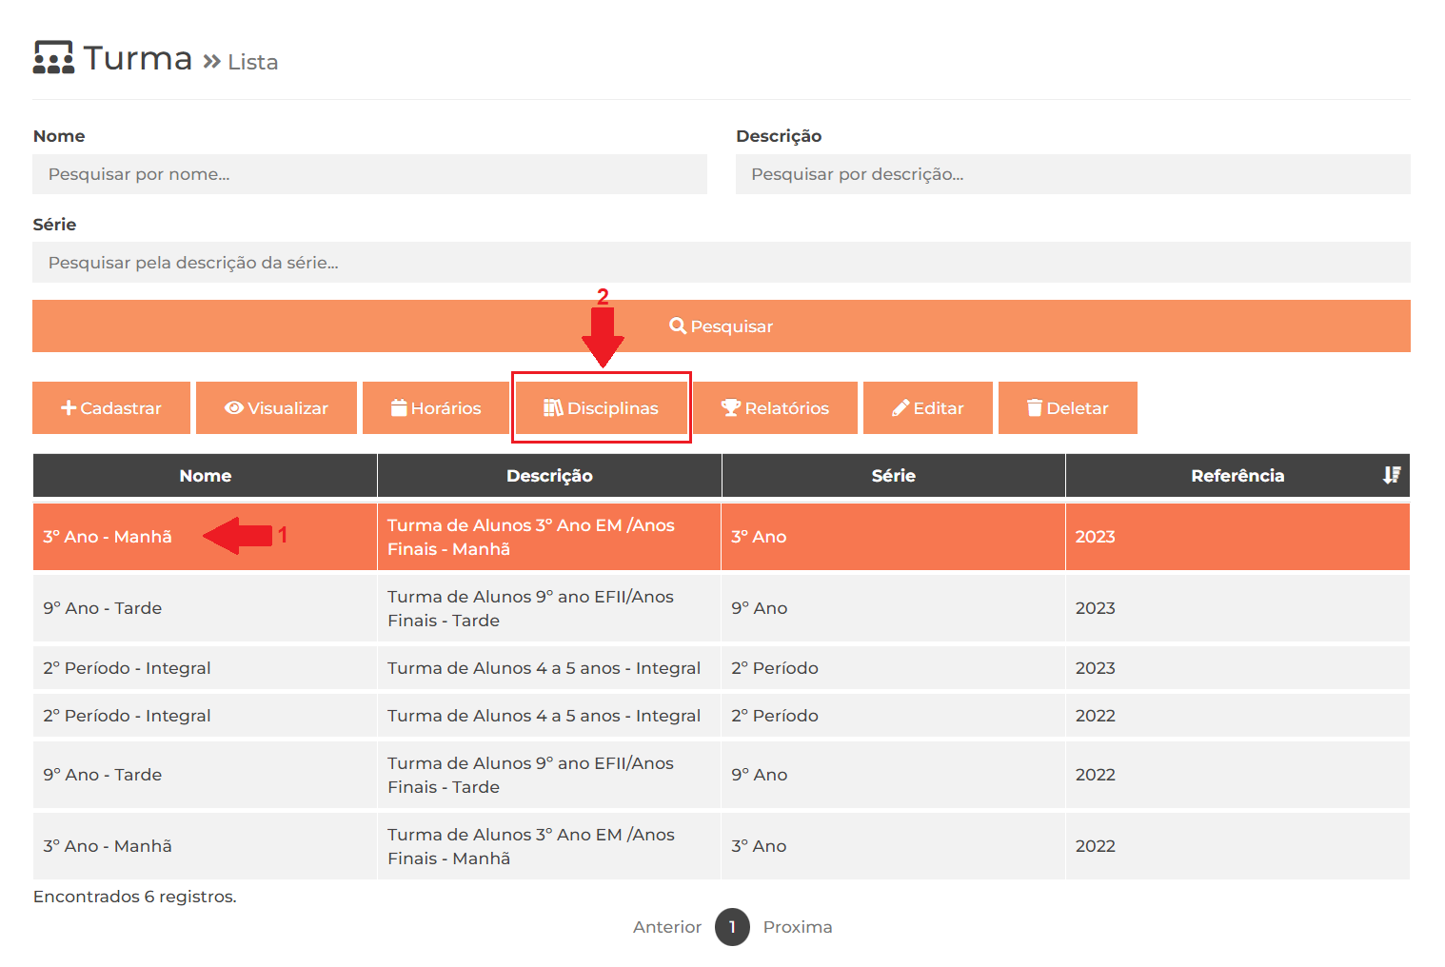Sort table by Série column header

(x=894, y=475)
